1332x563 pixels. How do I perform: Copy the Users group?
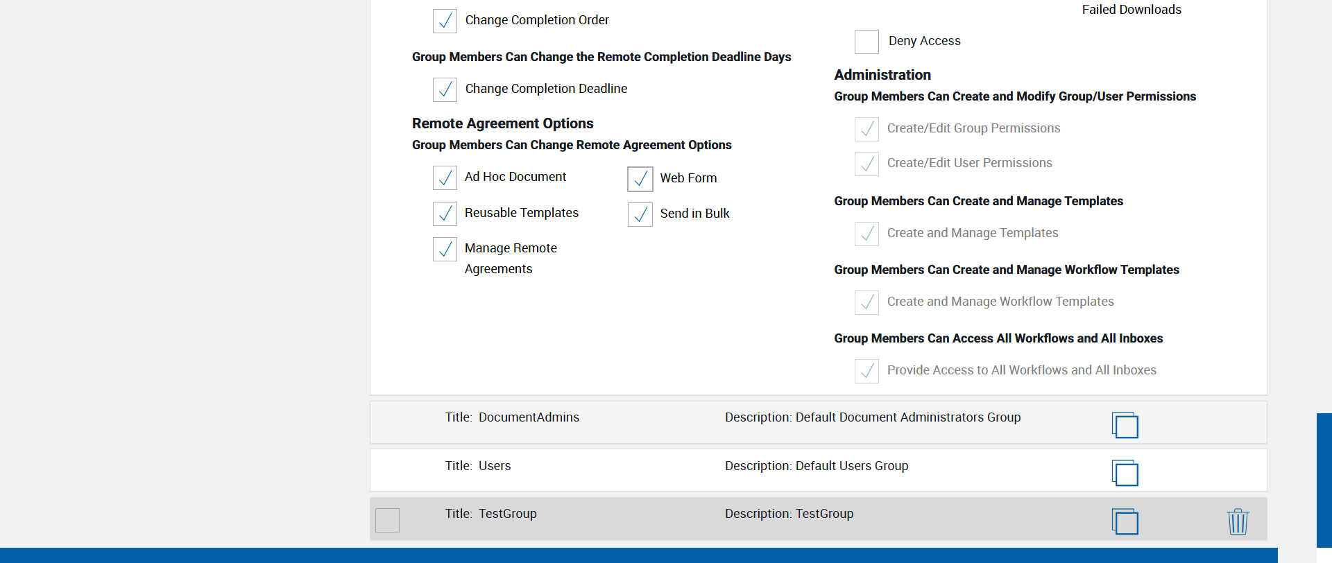click(x=1125, y=473)
